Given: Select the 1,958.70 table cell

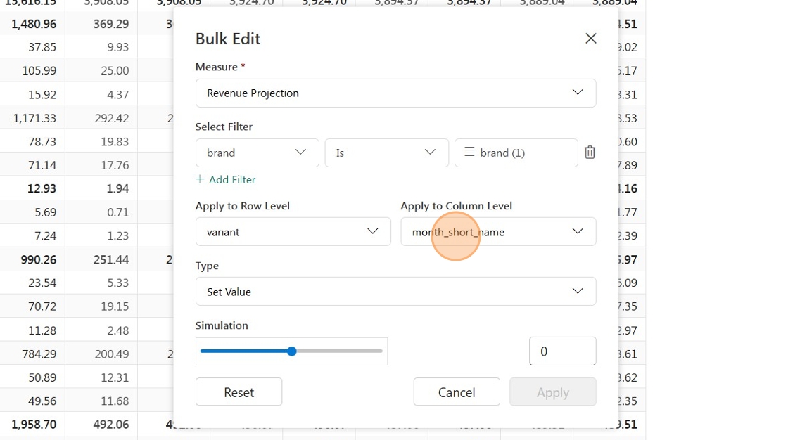Looking at the screenshot, I should pos(32,425).
